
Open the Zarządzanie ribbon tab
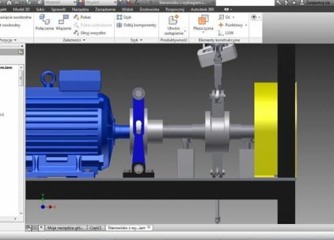coord(106,9)
